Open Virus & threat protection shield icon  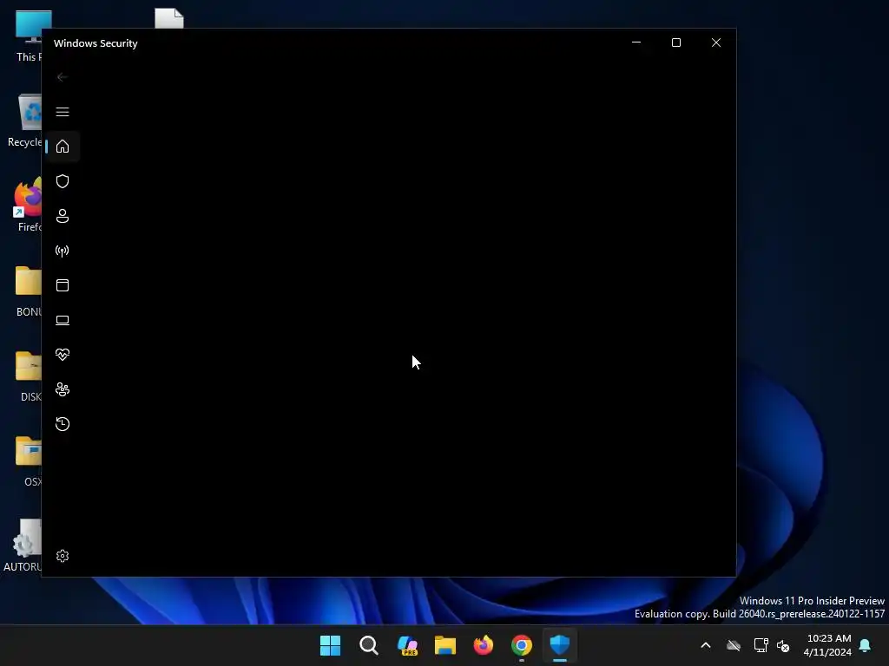coord(63,181)
